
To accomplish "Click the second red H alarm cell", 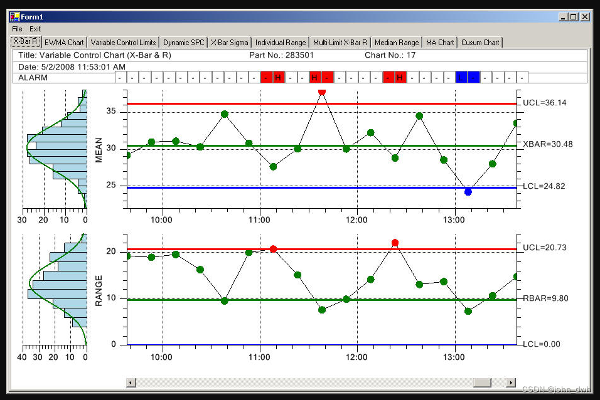I will point(314,78).
